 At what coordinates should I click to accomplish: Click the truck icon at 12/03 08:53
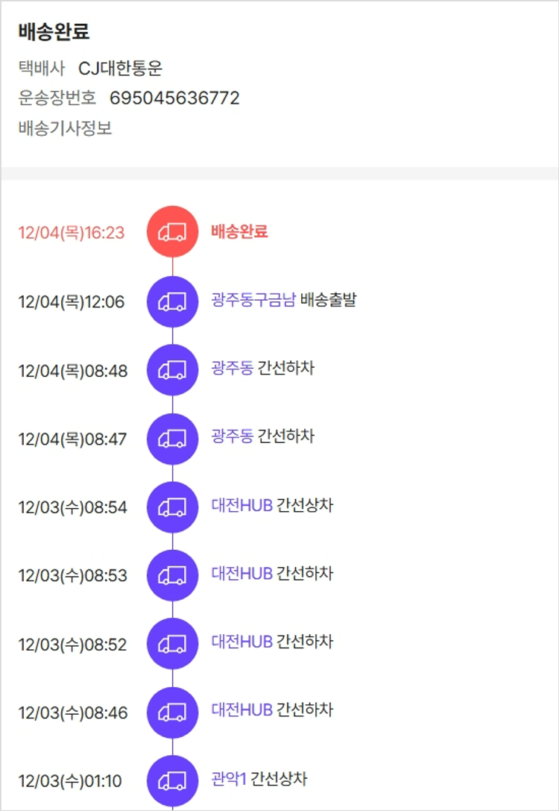click(172, 575)
